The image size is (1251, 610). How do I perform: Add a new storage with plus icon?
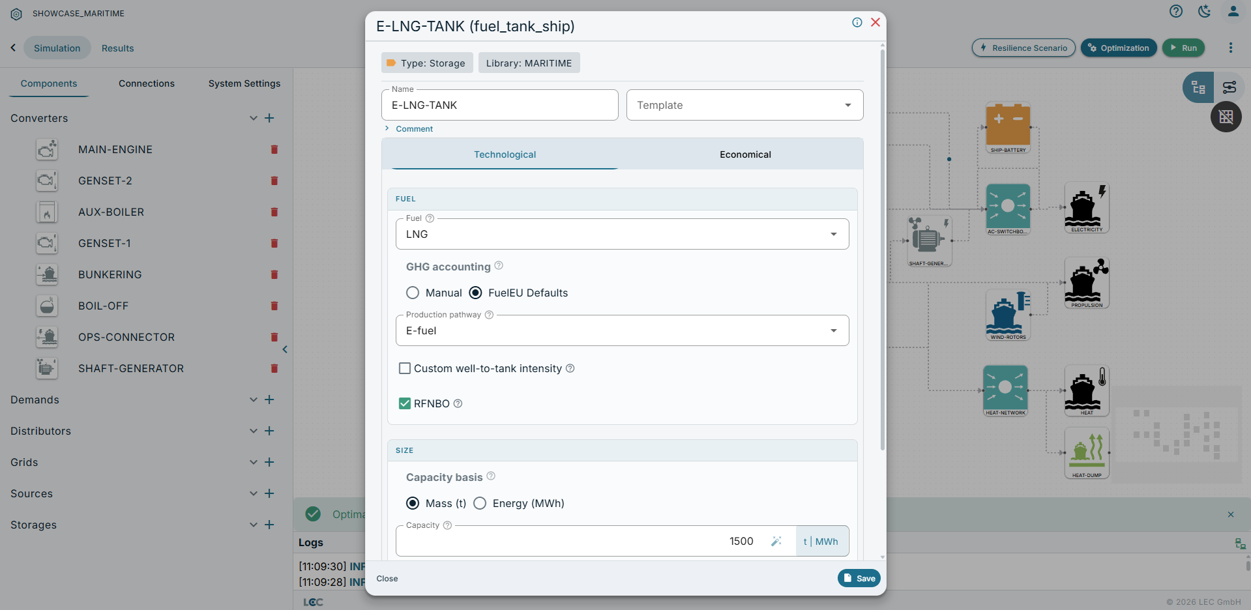pos(269,525)
